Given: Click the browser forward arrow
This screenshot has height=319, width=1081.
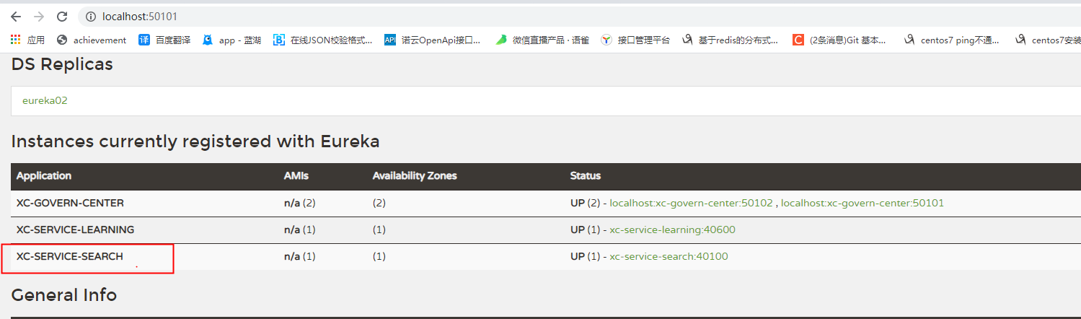Looking at the screenshot, I should point(38,17).
